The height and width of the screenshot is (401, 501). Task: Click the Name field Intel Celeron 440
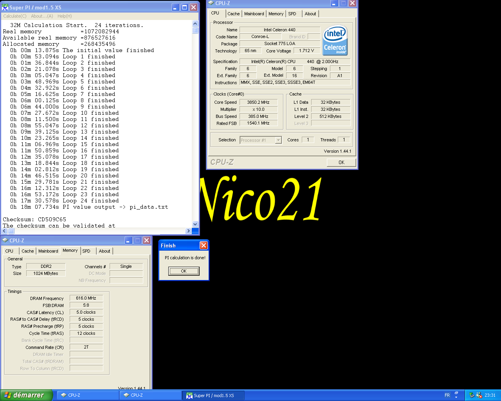point(279,30)
